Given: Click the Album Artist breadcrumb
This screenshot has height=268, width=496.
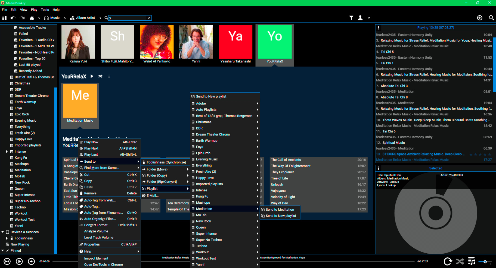Looking at the screenshot, I should 83,18.
